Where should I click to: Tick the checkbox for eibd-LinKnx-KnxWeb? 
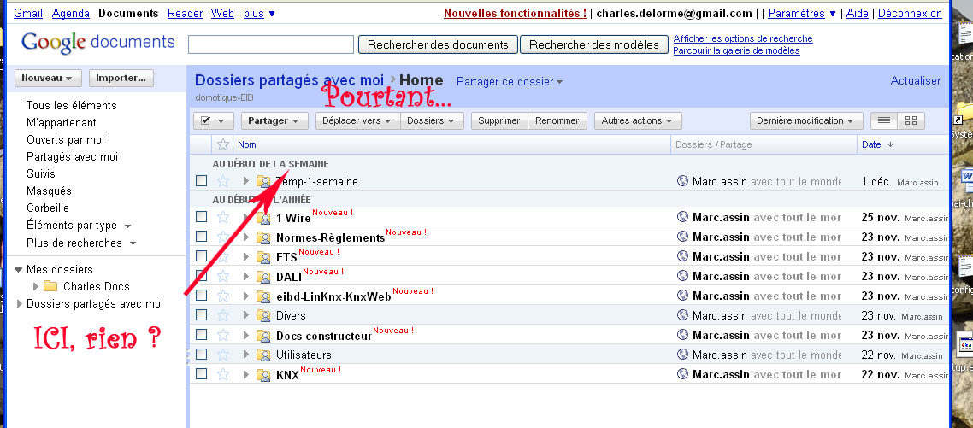pyautogui.click(x=201, y=296)
